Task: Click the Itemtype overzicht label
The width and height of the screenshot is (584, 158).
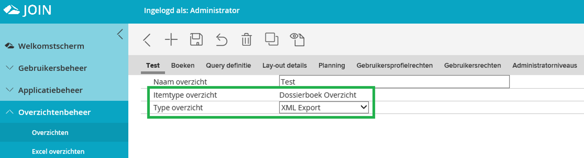Action: click(x=185, y=95)
